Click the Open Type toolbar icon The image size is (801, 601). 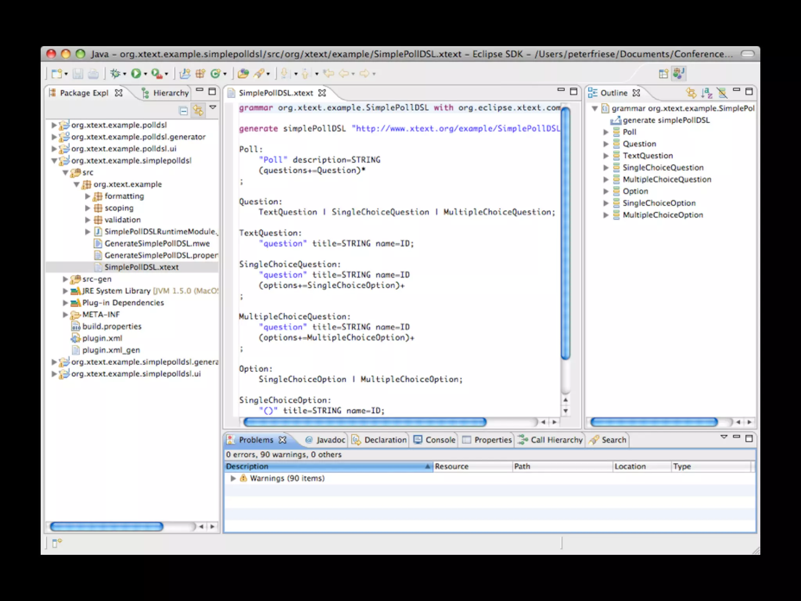[x=243, y=73]
